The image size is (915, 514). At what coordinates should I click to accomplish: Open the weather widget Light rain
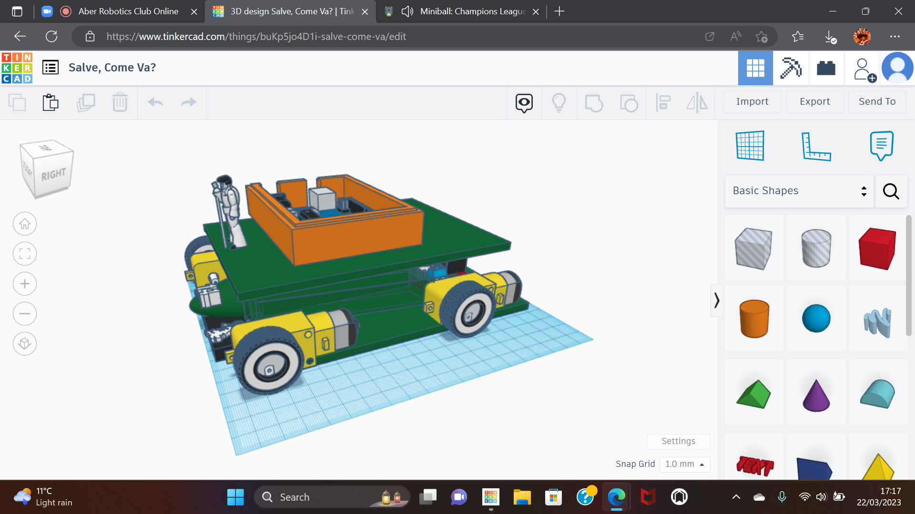[x=44, y=497]
